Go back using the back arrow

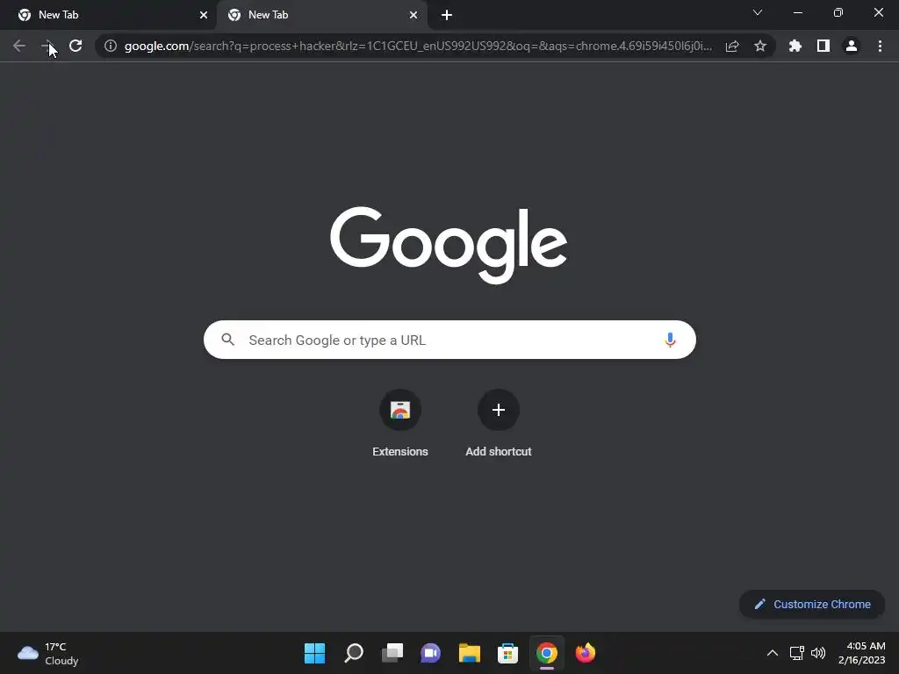click(19, 46)
